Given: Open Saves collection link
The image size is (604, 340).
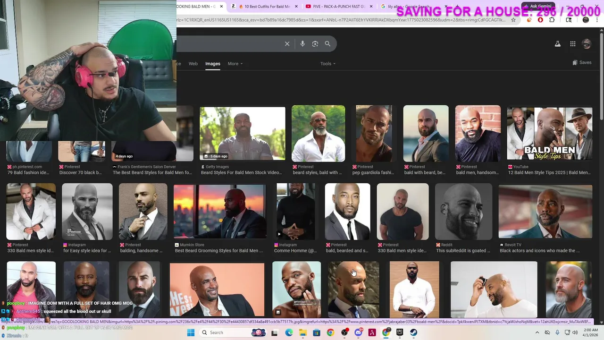Looking at the screenshot, I should (582, 62).
